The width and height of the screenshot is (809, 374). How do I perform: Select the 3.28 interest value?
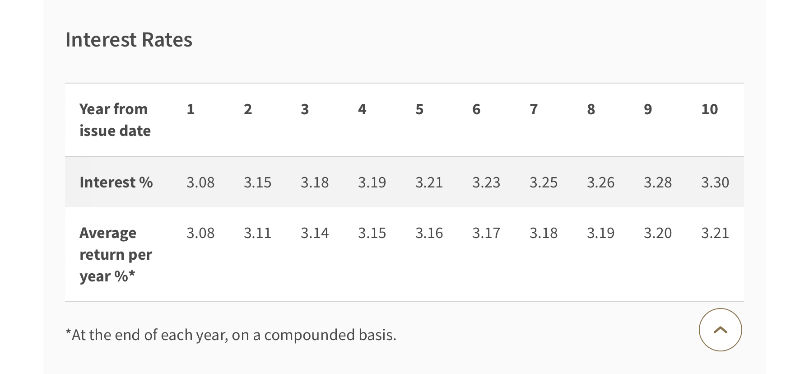pos(658,182)
